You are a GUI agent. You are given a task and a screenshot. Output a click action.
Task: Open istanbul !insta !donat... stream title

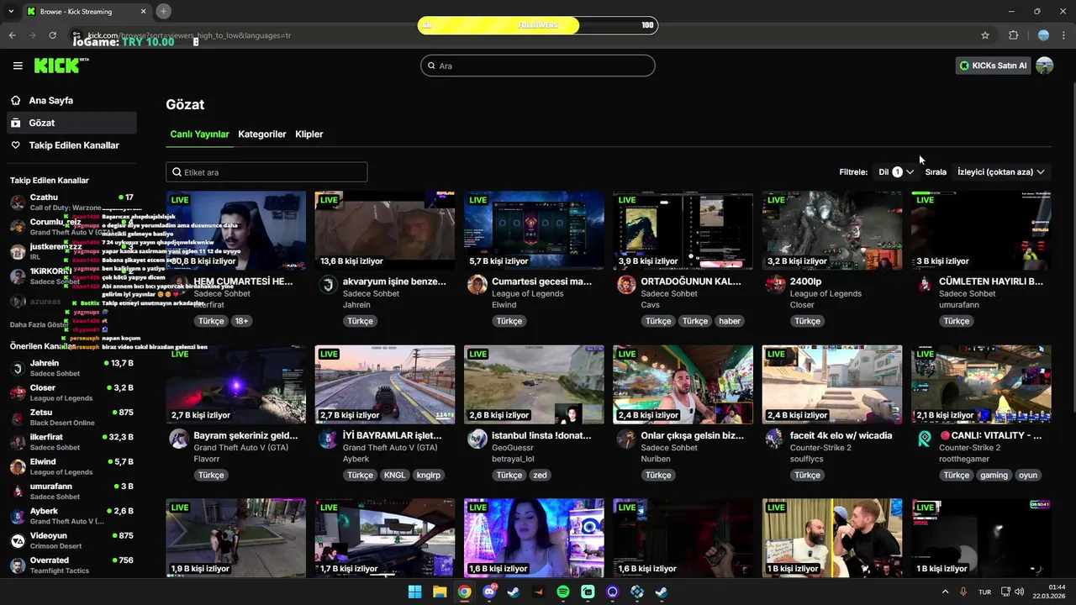(x=541, y=435)
